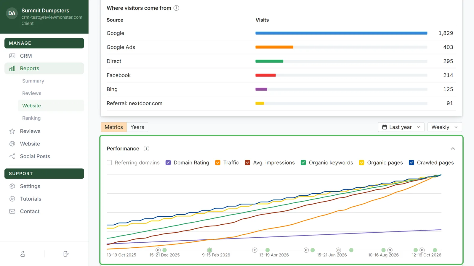474x266 pixels.
Task: Disable the Avg. impressions checkbox
Action: [247, 163]
